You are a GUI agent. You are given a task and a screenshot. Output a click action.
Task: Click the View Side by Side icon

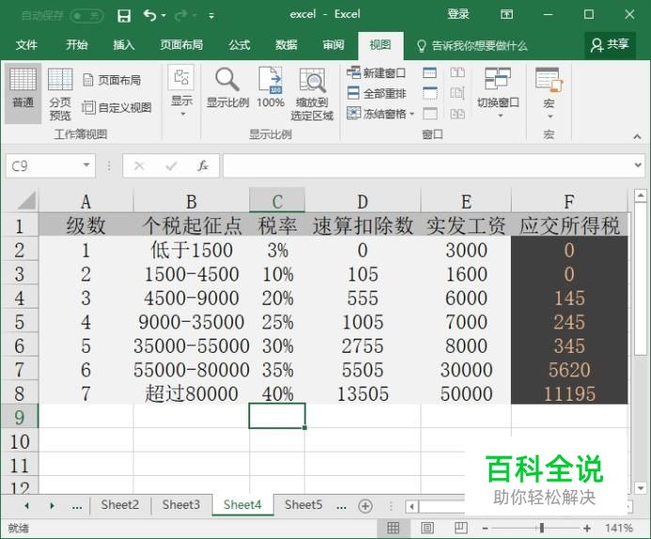[x=457, y=73]
